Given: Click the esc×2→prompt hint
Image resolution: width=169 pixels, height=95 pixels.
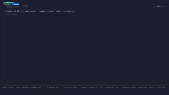Looking at the screenshot, I should (x=36, y=87).
